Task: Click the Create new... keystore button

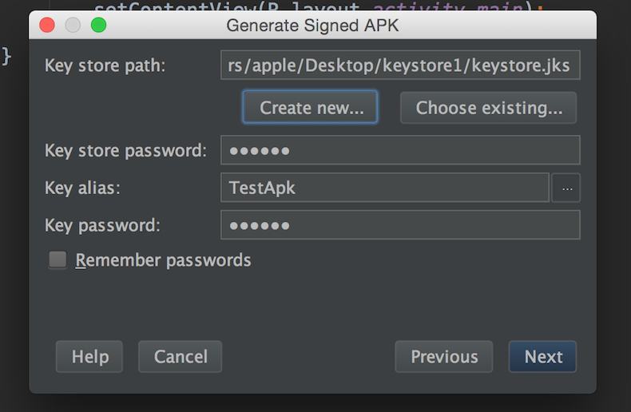Action: tap(310, 108)
